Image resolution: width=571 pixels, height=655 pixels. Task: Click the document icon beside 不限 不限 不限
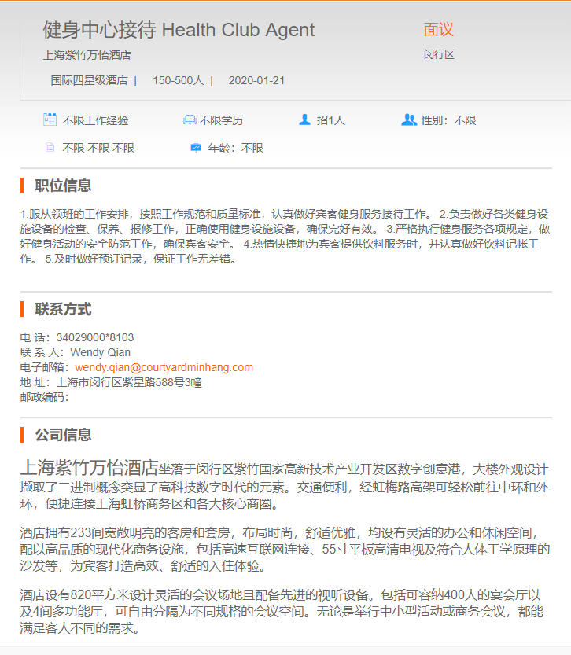tap(50, 147)
